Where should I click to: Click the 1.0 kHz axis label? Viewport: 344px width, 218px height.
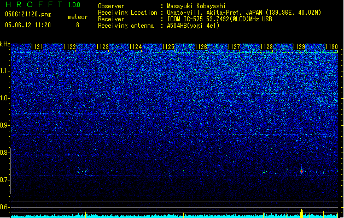(x=5, y=98)
